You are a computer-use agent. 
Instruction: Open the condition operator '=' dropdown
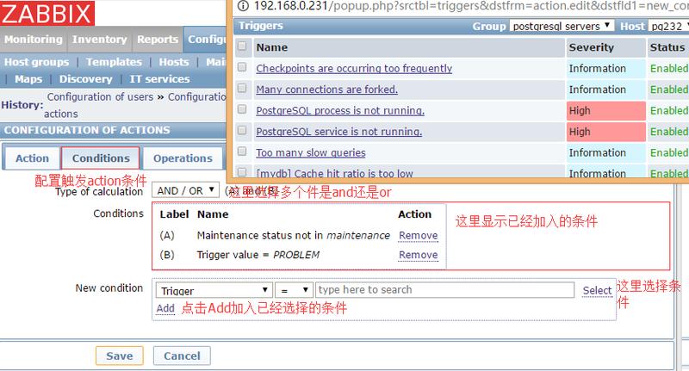click(294, 291)
